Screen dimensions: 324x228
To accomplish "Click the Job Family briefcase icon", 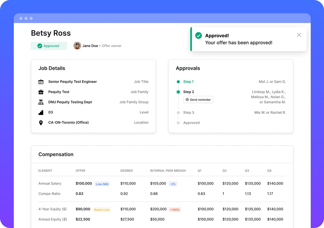I will pyautogui.click(x=41, y=92).
